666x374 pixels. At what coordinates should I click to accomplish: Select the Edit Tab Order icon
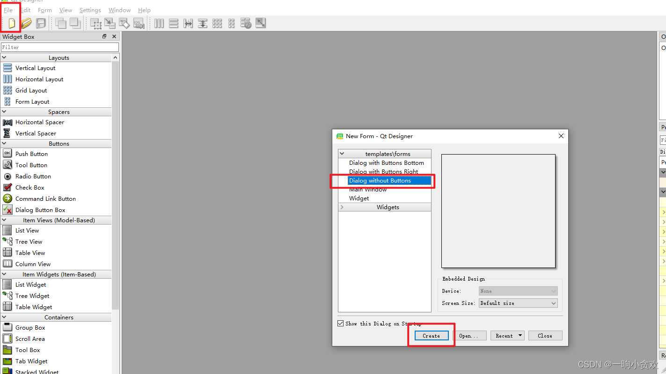click(139, 23)
